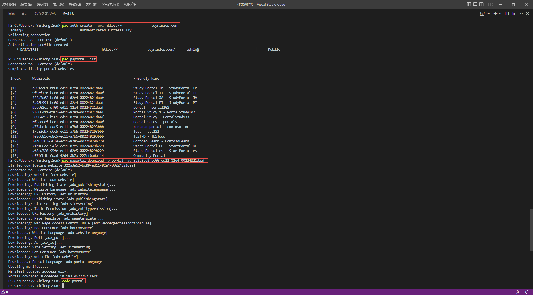533x295 pixels.
Task: Click the 'code portal' command text
Action: pyautogui.click(x=73, y=281)
